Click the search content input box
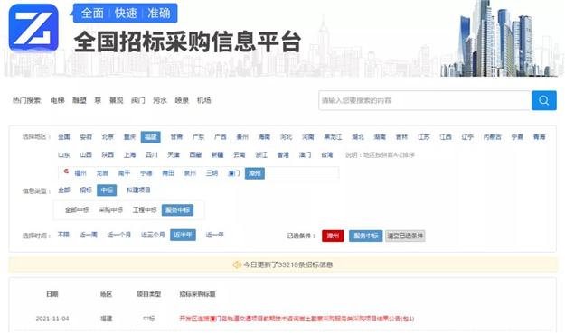This screenshot has height=333, width=565. [x=425, y=100]
